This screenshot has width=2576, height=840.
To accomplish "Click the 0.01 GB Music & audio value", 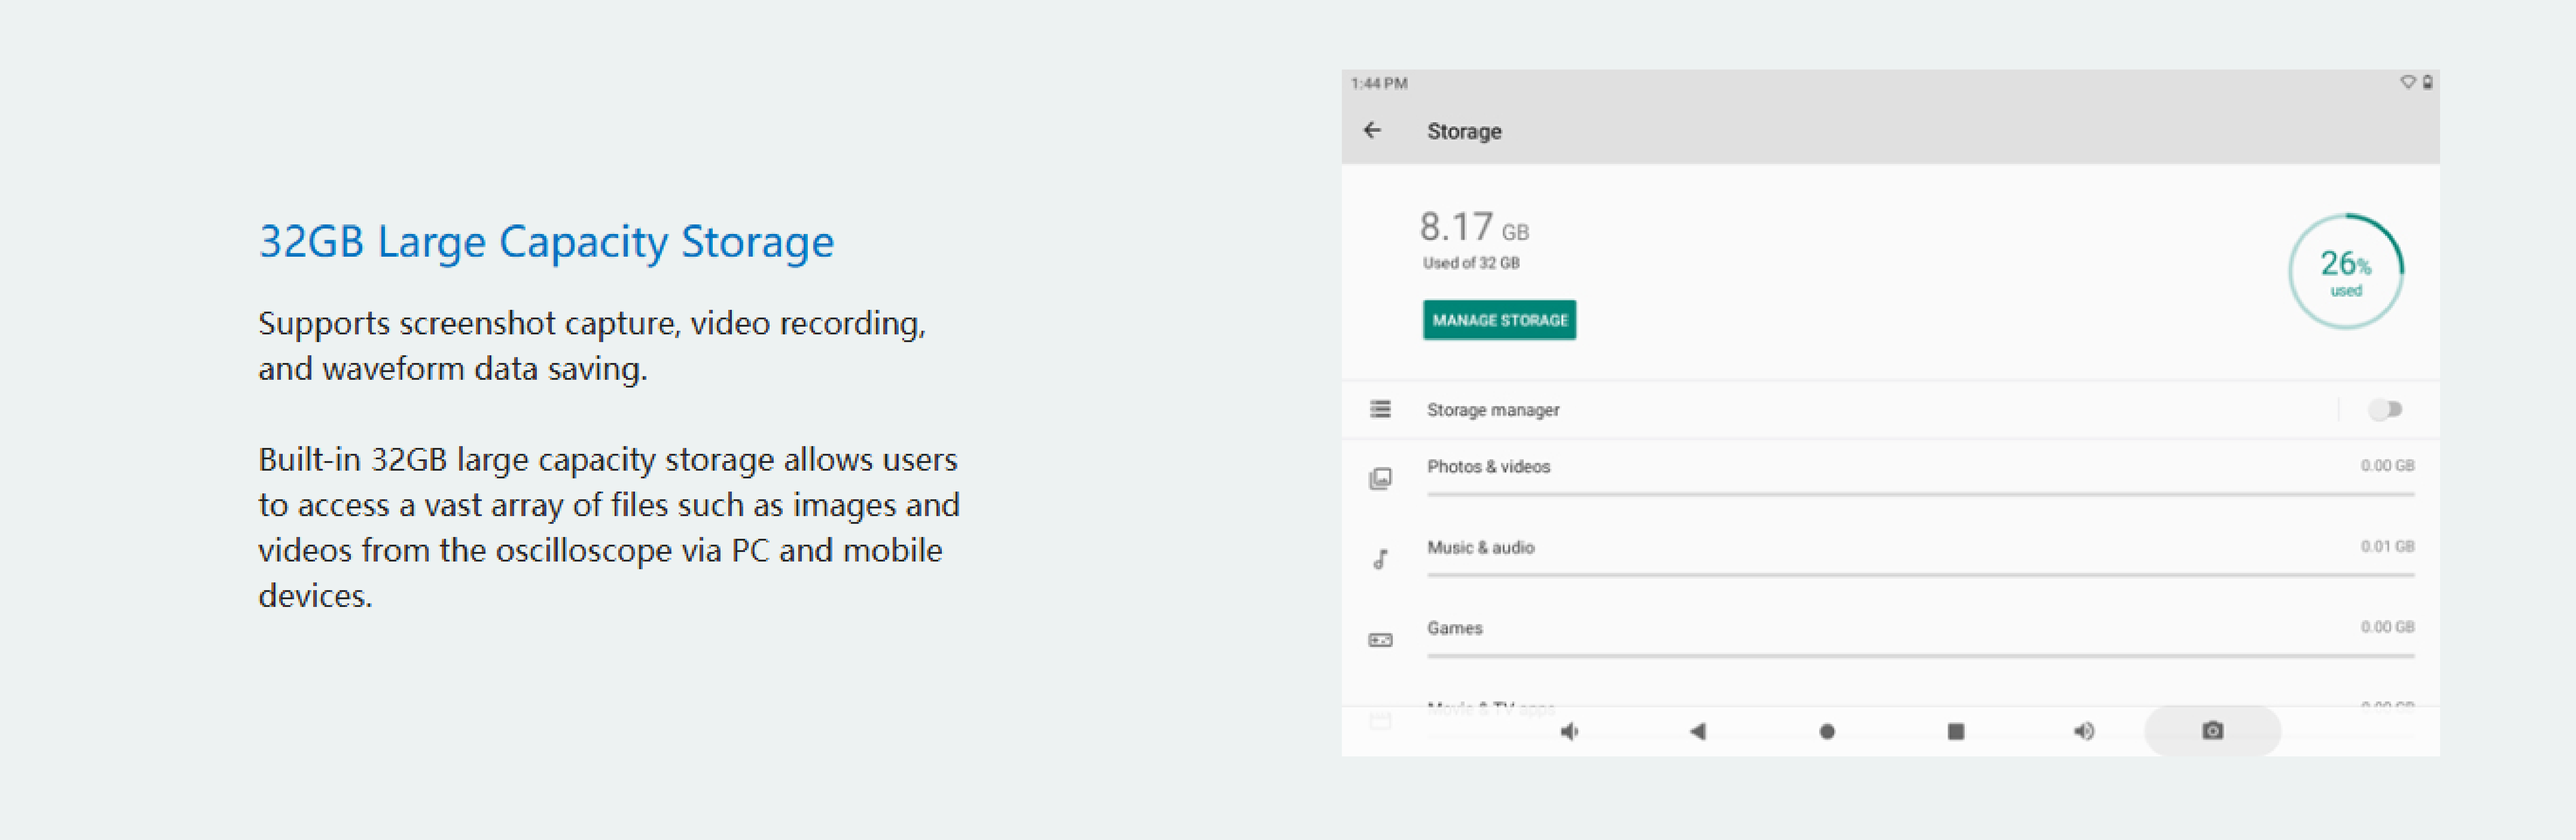I will tap(2387, 546).
